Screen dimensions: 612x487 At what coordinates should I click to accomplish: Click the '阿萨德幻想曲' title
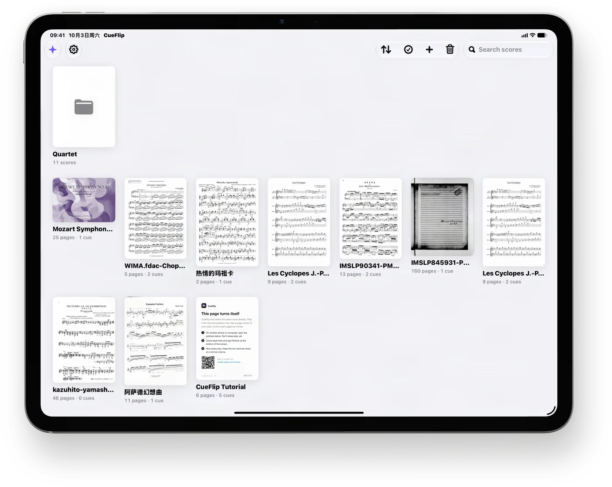tap(143, 392)
